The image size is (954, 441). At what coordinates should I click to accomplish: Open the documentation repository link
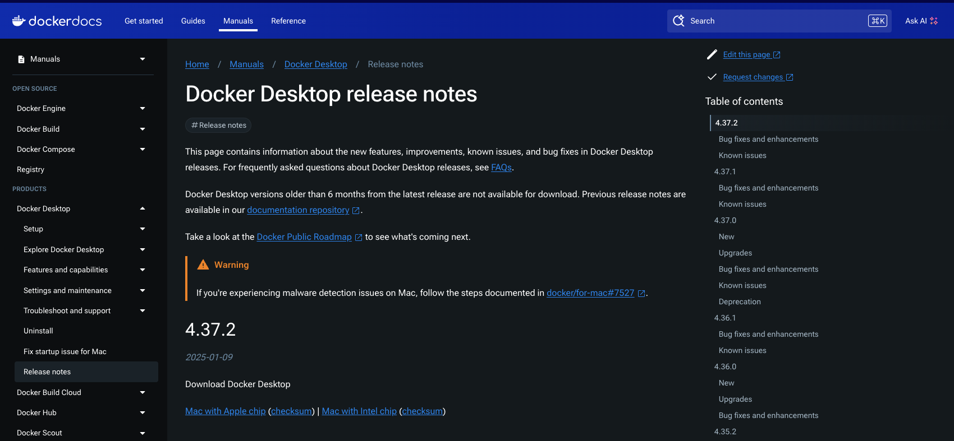coord(298,210)
